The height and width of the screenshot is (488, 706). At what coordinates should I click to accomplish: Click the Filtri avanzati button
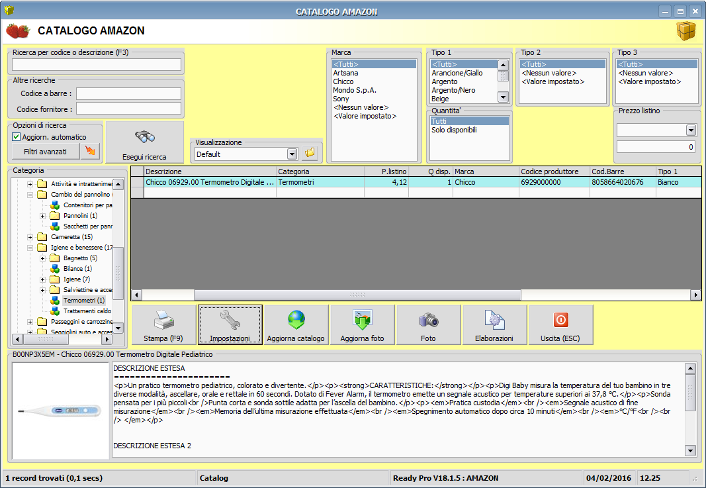pos(44,152)
